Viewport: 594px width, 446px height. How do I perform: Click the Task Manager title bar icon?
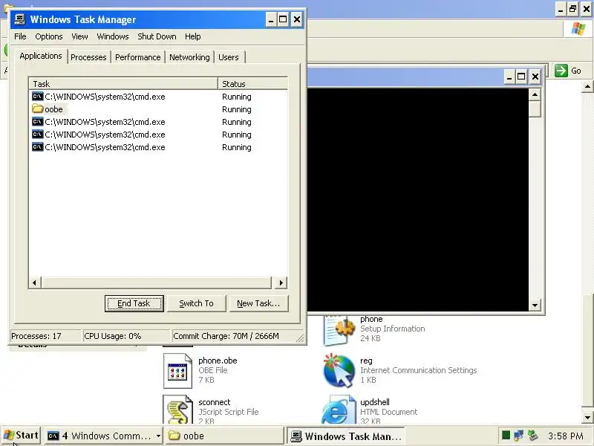pyautogui.click(x=20, y=19)
